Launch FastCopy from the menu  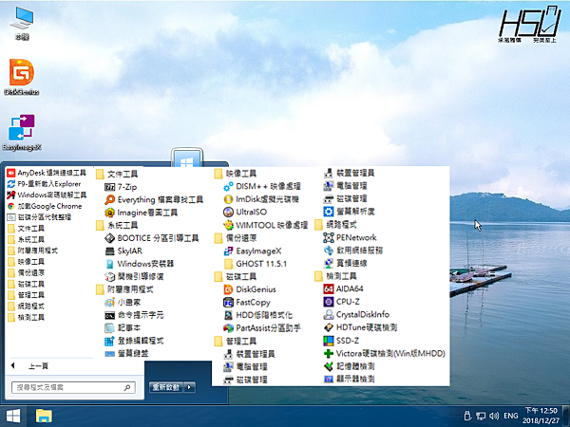tap(247, 302)
